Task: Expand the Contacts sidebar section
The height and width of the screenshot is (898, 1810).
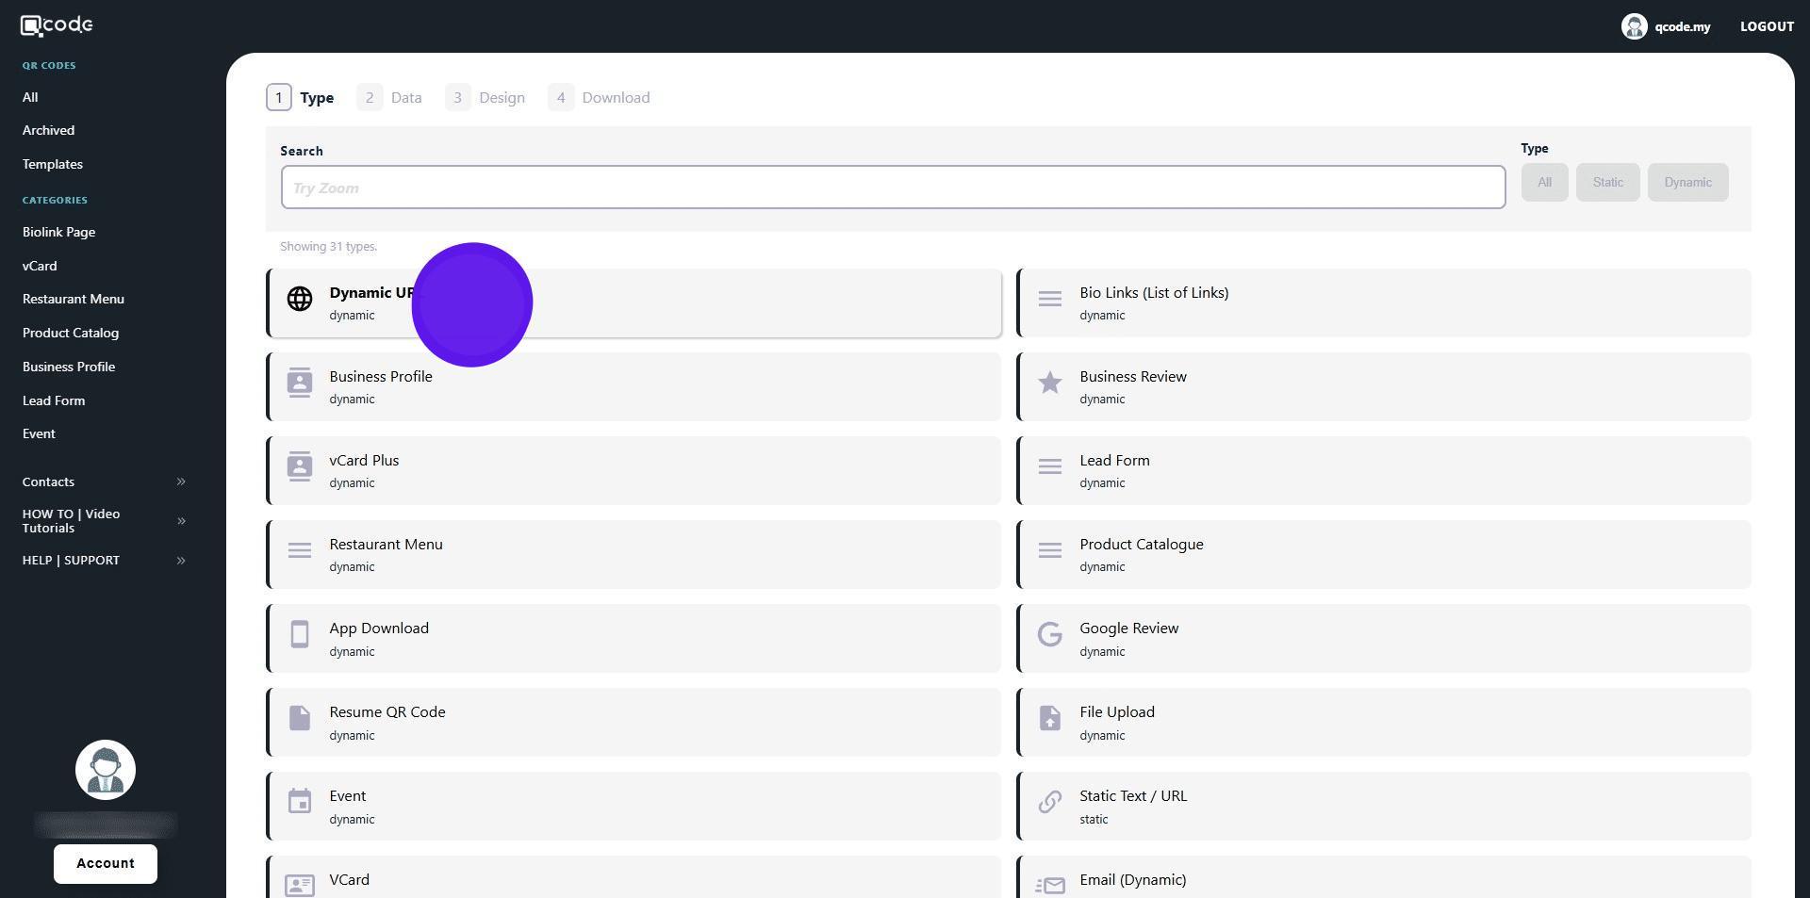Action: click(x=104, y=482)
